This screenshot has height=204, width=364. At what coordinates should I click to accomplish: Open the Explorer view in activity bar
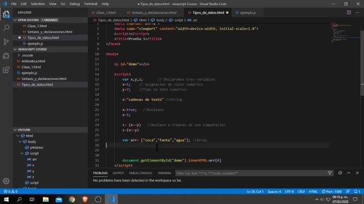tap(6, 14)
